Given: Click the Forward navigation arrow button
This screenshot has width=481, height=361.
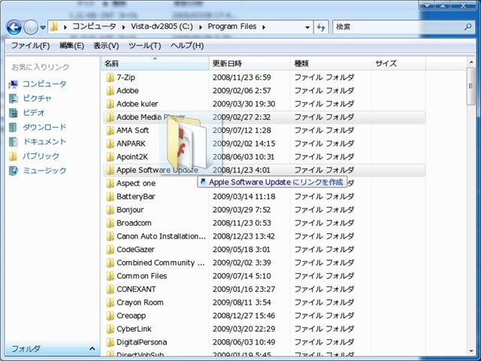Looking at the screenshot, I should tap(31, 27).
